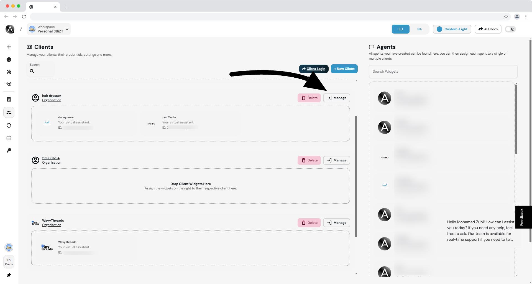
Task: Open the bug icon in sidebar
Action: point(9,84)
